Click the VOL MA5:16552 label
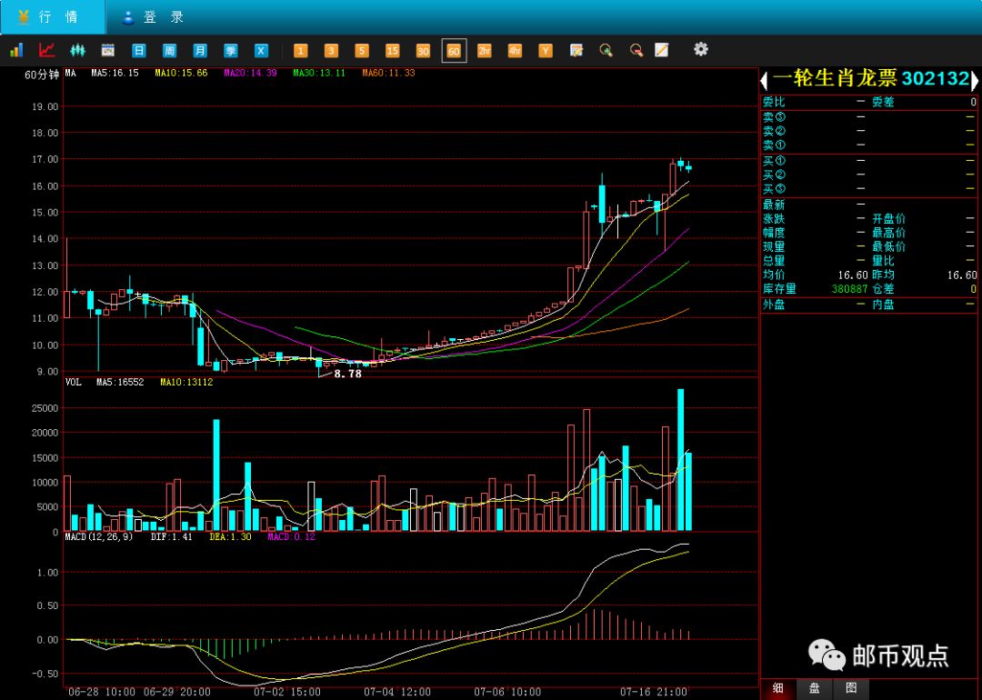The height and width of the screenshot is (700, 982). (x=120, y=382)
